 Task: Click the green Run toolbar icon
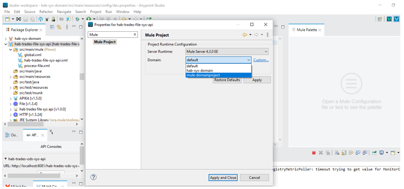pos(88,19)
